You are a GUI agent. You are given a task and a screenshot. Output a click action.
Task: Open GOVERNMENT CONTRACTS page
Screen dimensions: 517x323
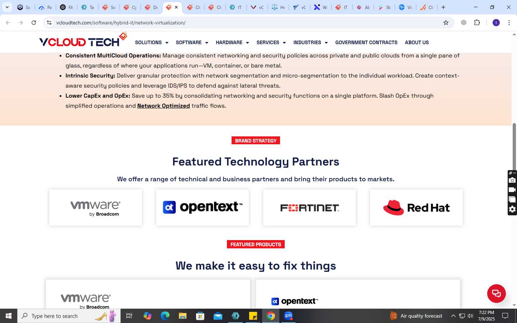pos(366,42)
